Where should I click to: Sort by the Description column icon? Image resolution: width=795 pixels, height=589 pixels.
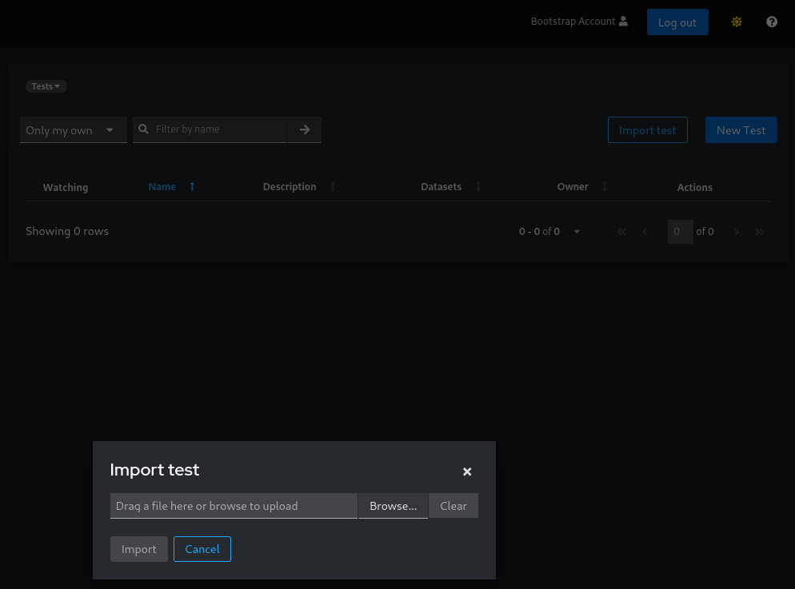[x=333, y=187]
